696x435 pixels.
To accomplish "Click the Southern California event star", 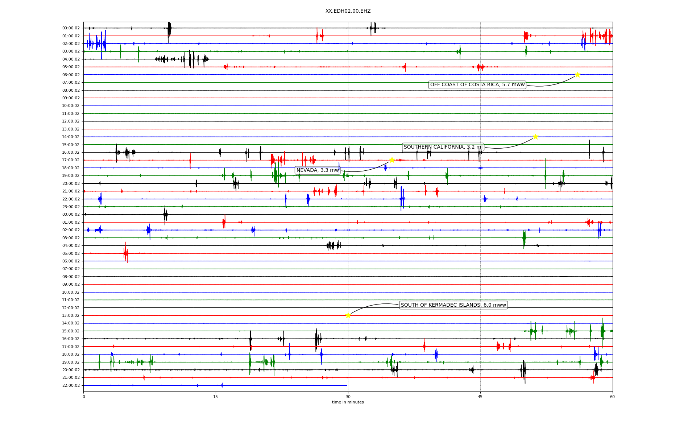I will (x=535, y=137).
